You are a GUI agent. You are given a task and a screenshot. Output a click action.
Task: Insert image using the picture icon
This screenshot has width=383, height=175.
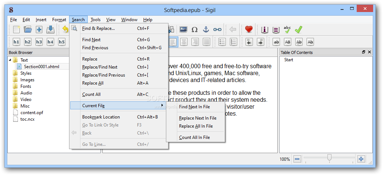tap(183, 30)
